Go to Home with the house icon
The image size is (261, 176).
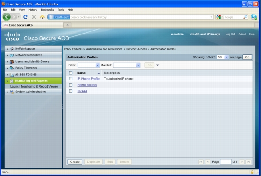43,17
